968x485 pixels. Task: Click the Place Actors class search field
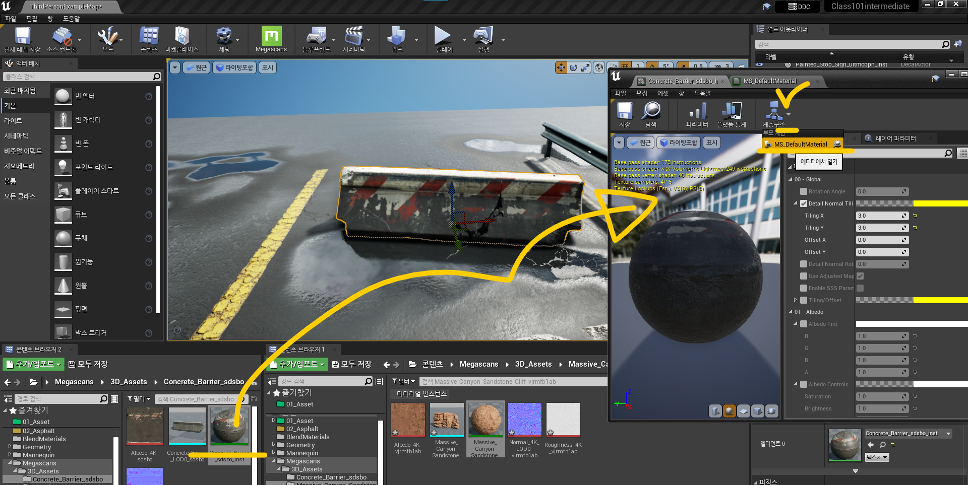coord(82,77)
